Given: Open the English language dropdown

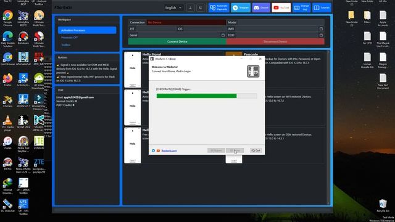Looking at the screenshot, I should pyautogui.click(x=173, y=8).
